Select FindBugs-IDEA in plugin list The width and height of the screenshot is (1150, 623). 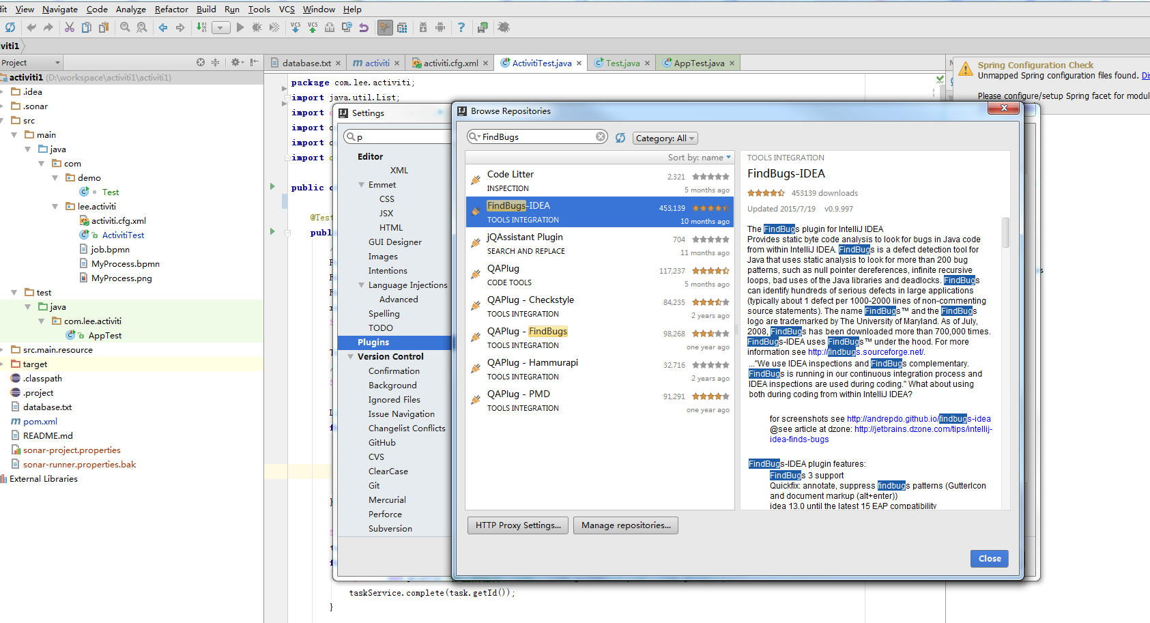(599, 212)
